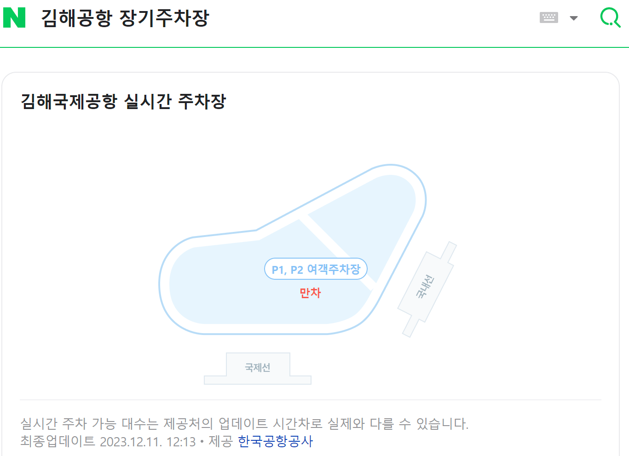
Task: Click the update disclaimer text below the map
Action: (244, 424)
